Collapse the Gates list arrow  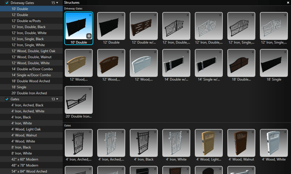57,99
